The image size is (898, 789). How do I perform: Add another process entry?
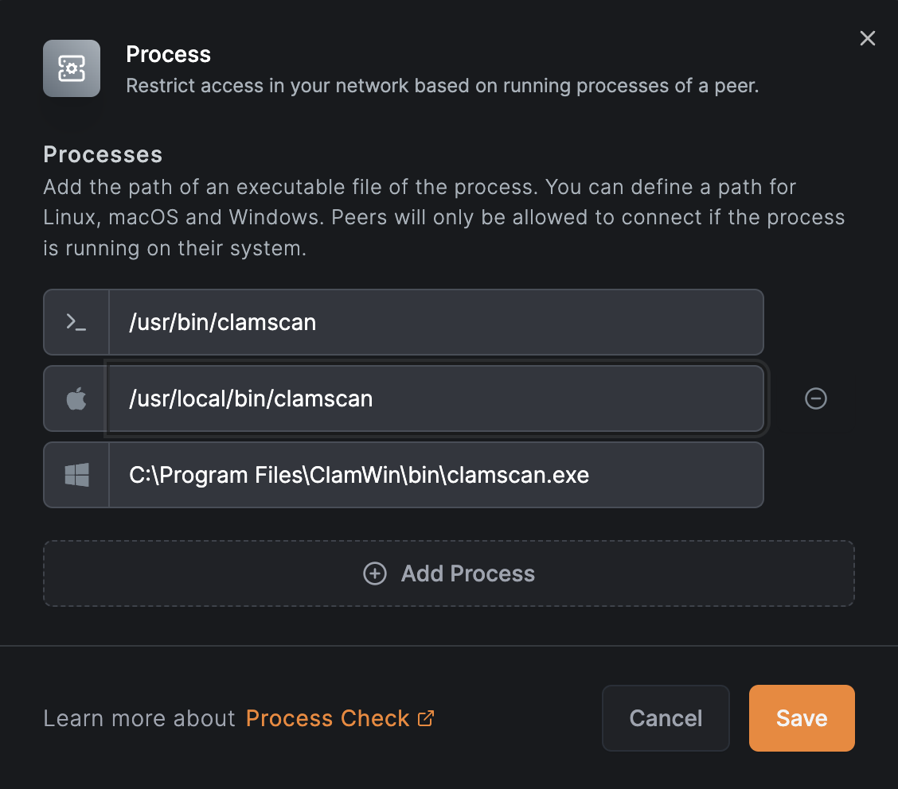click(x=448, y=573)
